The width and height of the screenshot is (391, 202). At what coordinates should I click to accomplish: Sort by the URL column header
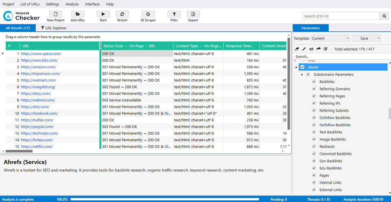coord(60,46)
